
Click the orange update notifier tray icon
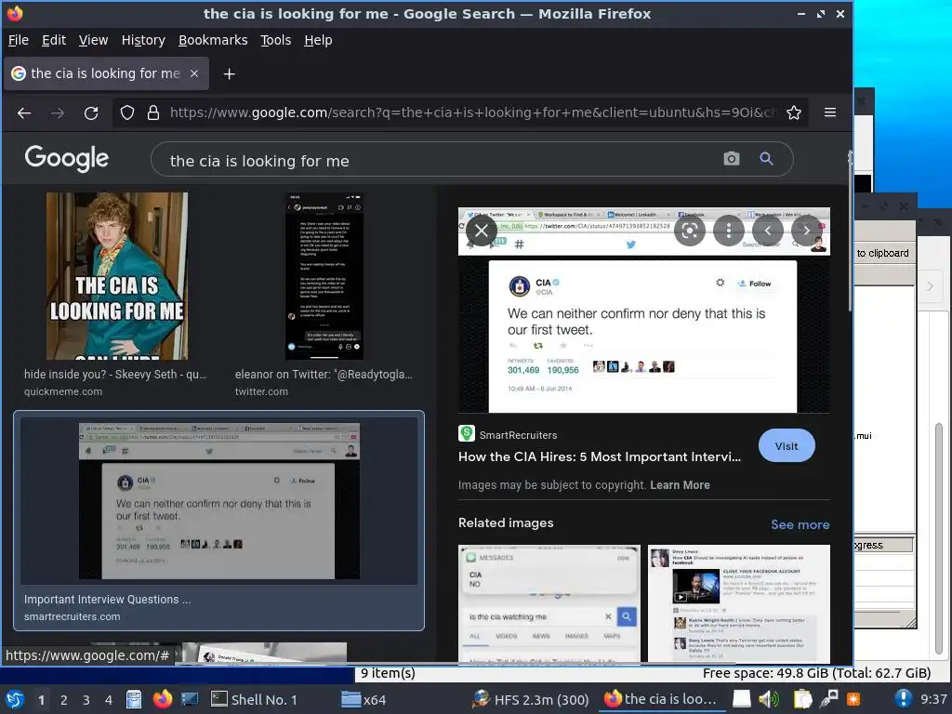coord(853,699)
